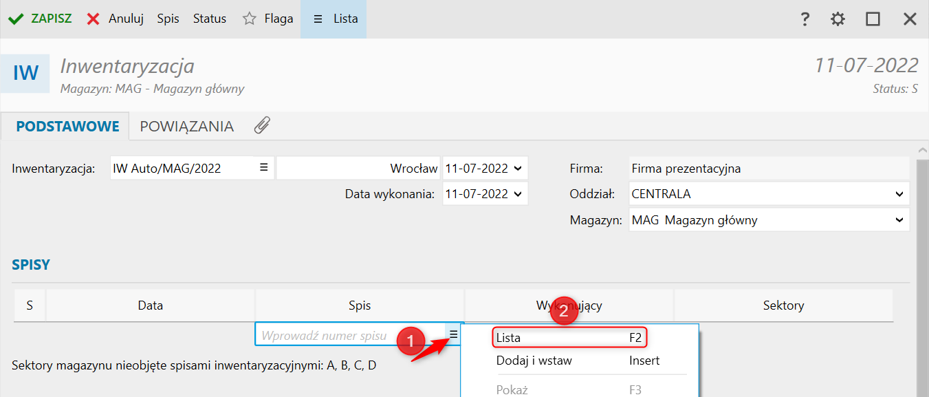Expand the Wrocław date dropdown
Image resolution: width=929 pixels, height=397 pixels.
pyautogui.click(x=518, y=168)
